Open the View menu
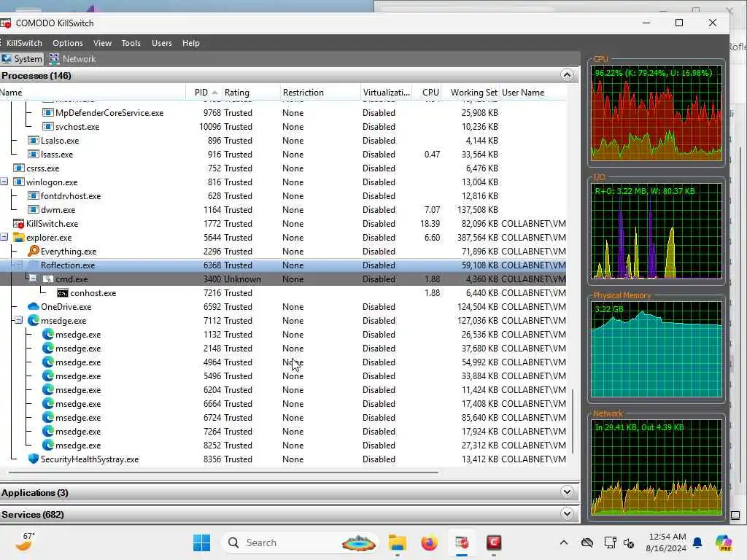 (x=102, y=43)
